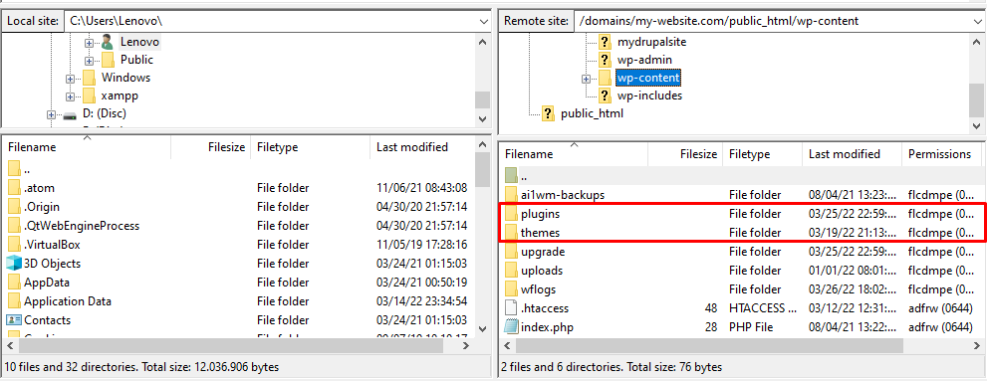Expand the xampp folder in local tree

tap(71, 96)
